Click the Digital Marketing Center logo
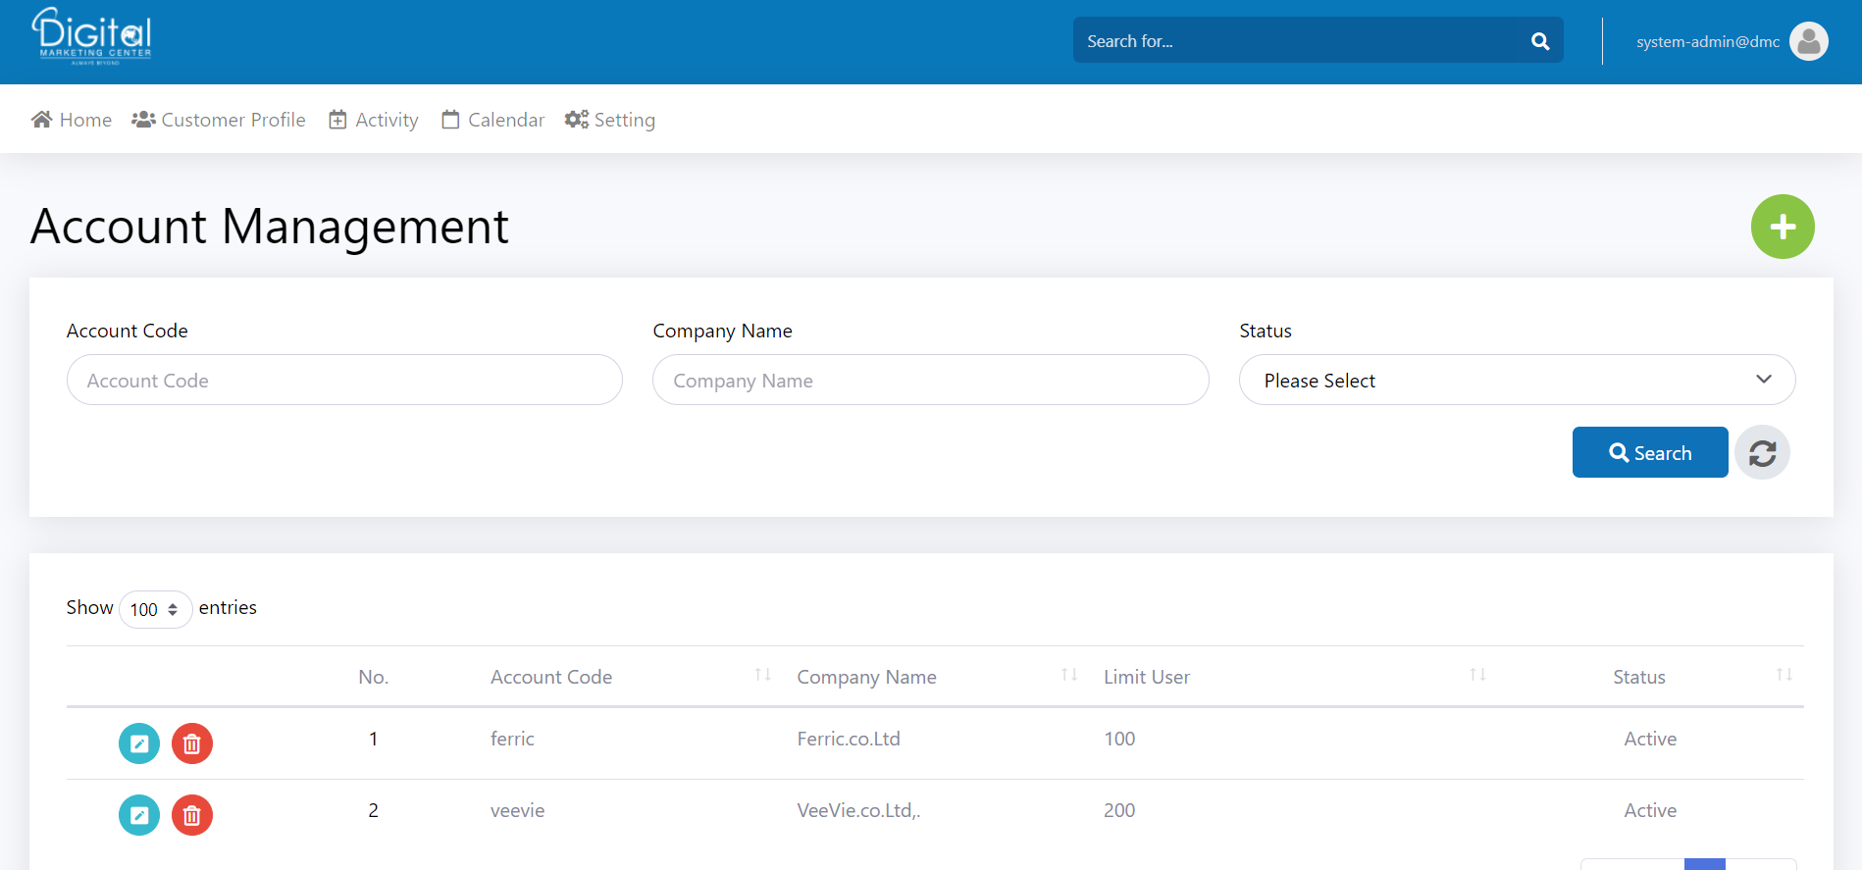The width and height of the screenshot is (1862, 870). coord(92,37)
